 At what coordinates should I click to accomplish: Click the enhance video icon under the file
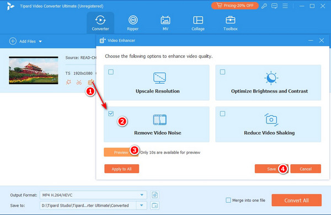[x=91, y=82]
